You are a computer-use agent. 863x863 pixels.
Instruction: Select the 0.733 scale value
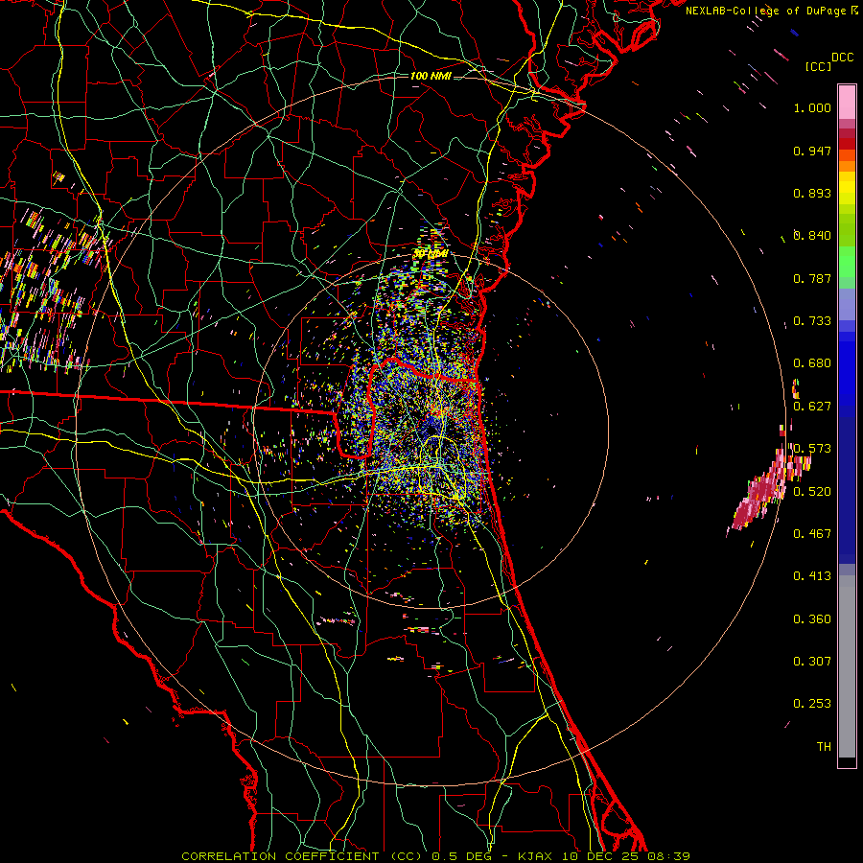point(812,321)
